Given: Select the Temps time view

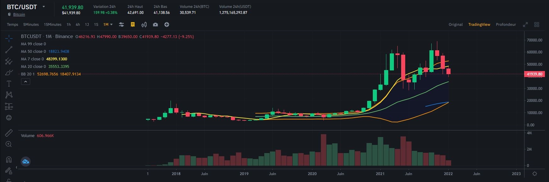Looking at the screenshot, I should pos(13,25).
